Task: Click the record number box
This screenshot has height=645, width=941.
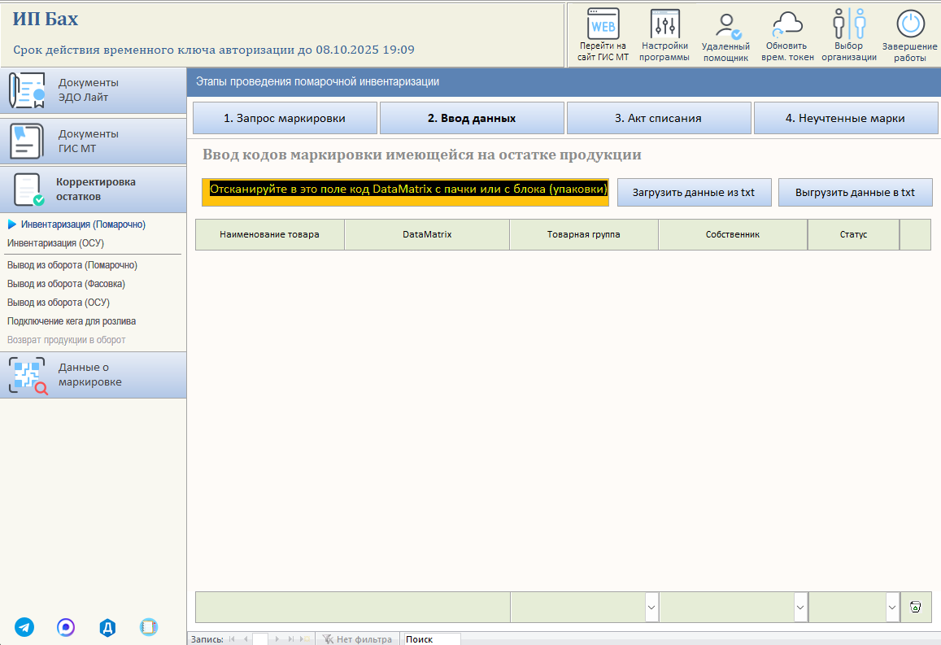Action: pos(260,639)
